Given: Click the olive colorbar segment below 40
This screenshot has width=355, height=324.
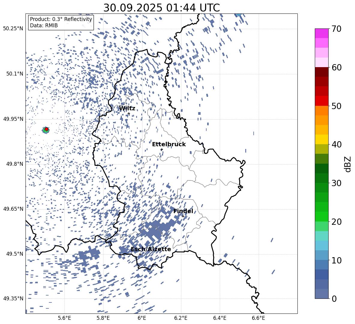Looking at the screenshot, I should (x=322, y=149).
